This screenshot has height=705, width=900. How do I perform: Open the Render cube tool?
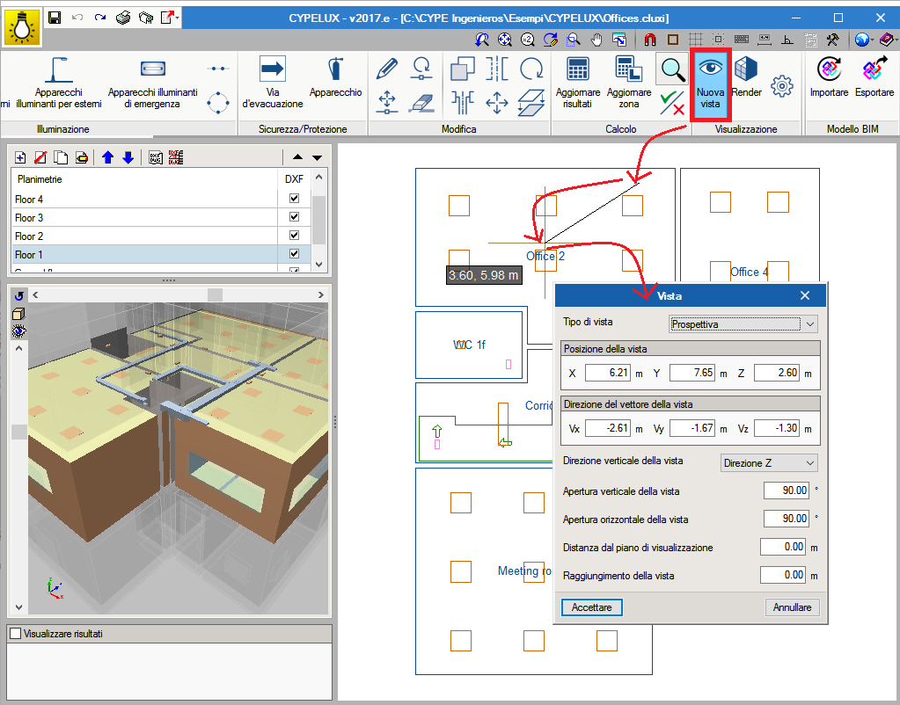tap(747, 77)
